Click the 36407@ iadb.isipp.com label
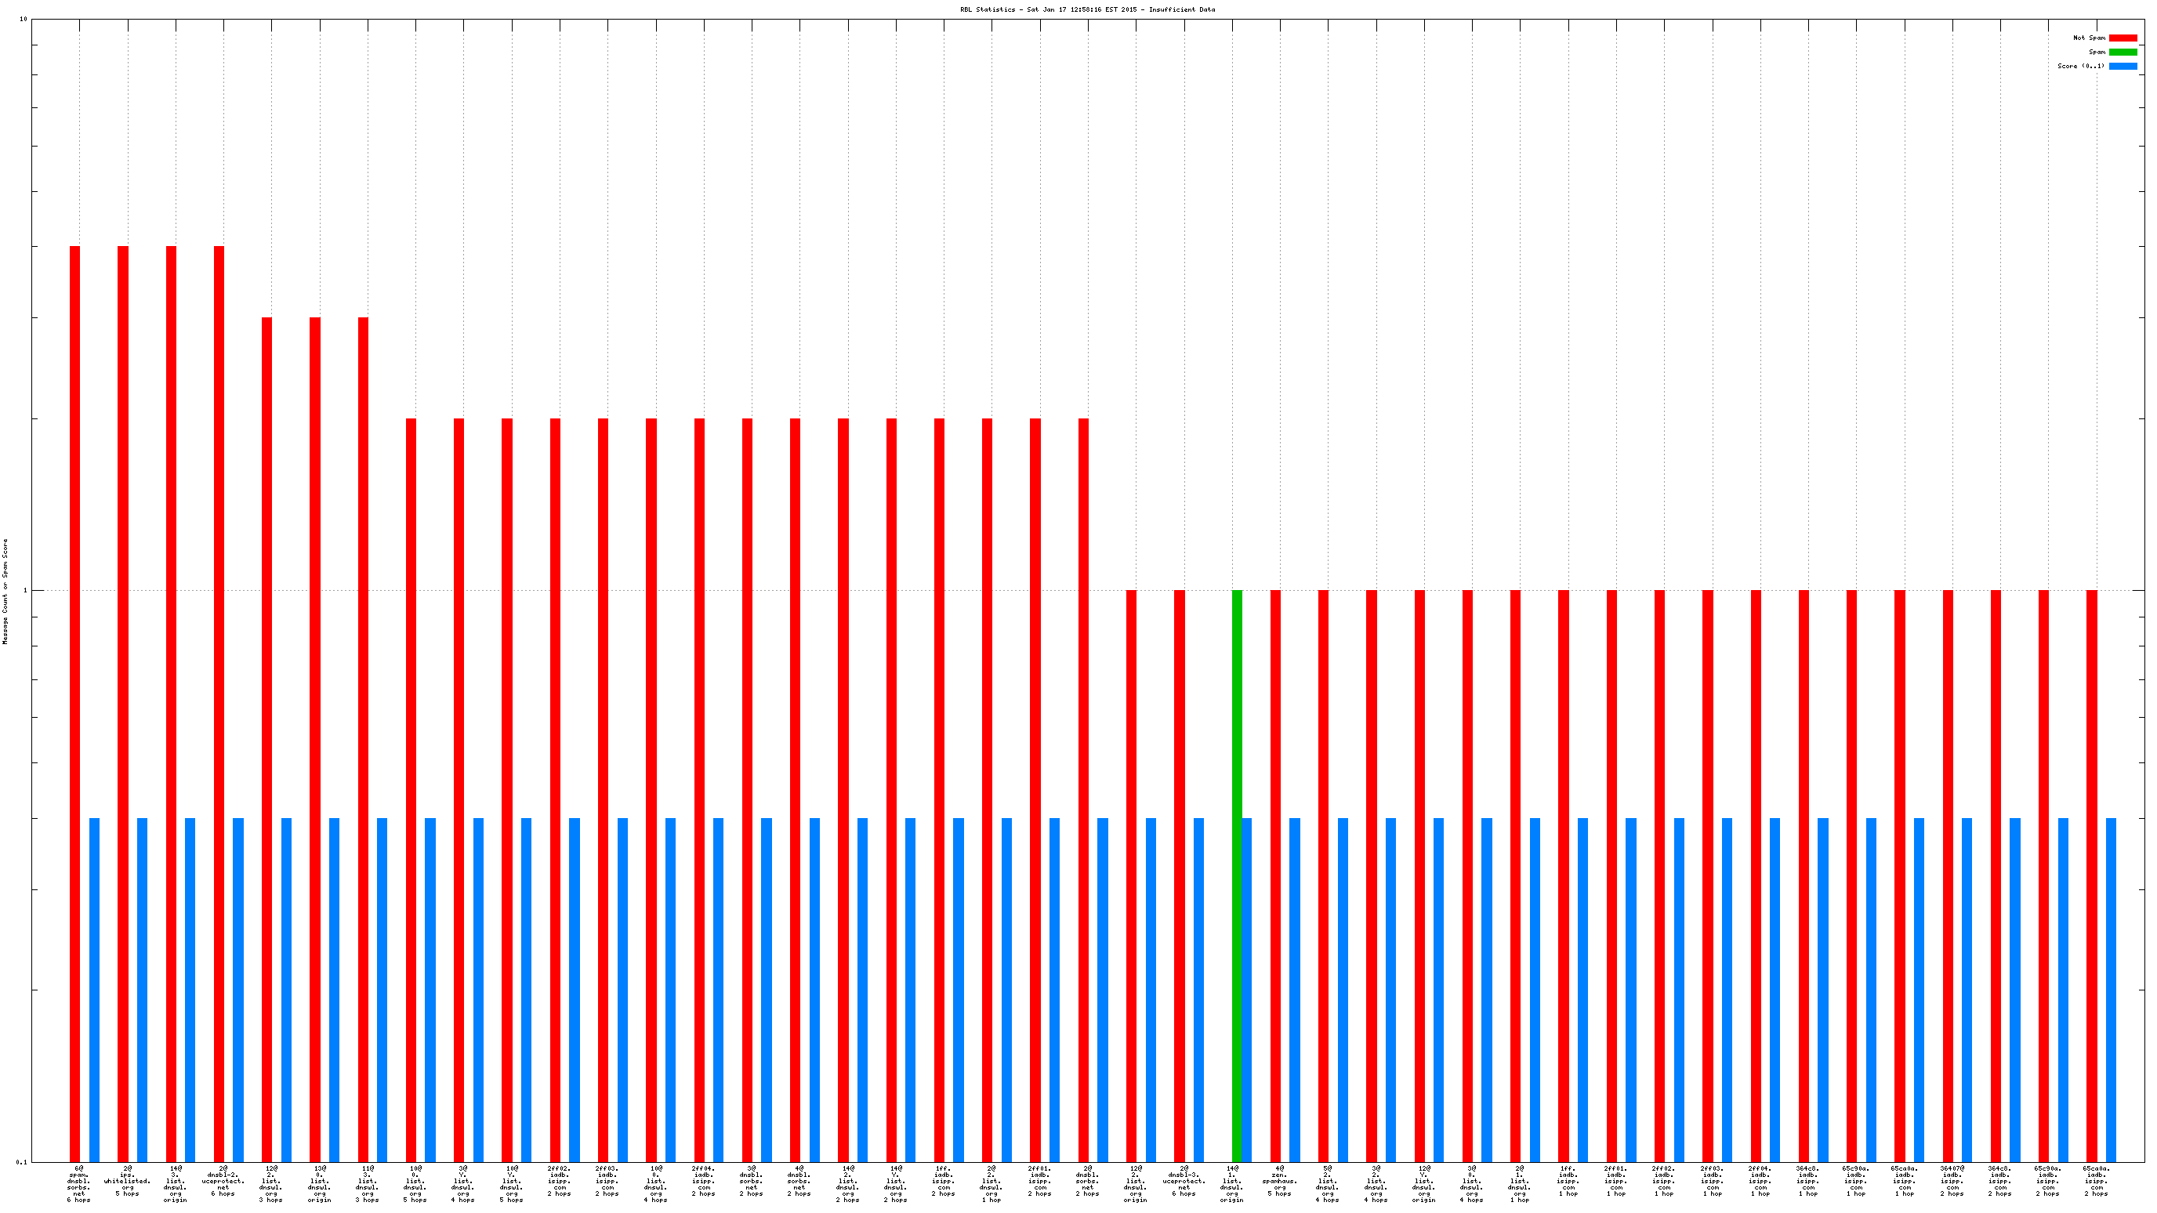2157x1213 pixels. click(x=1952, y=1180)
